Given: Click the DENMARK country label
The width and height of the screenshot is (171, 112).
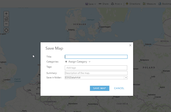Looking at the screenshot, I should (x=80, y=24).
